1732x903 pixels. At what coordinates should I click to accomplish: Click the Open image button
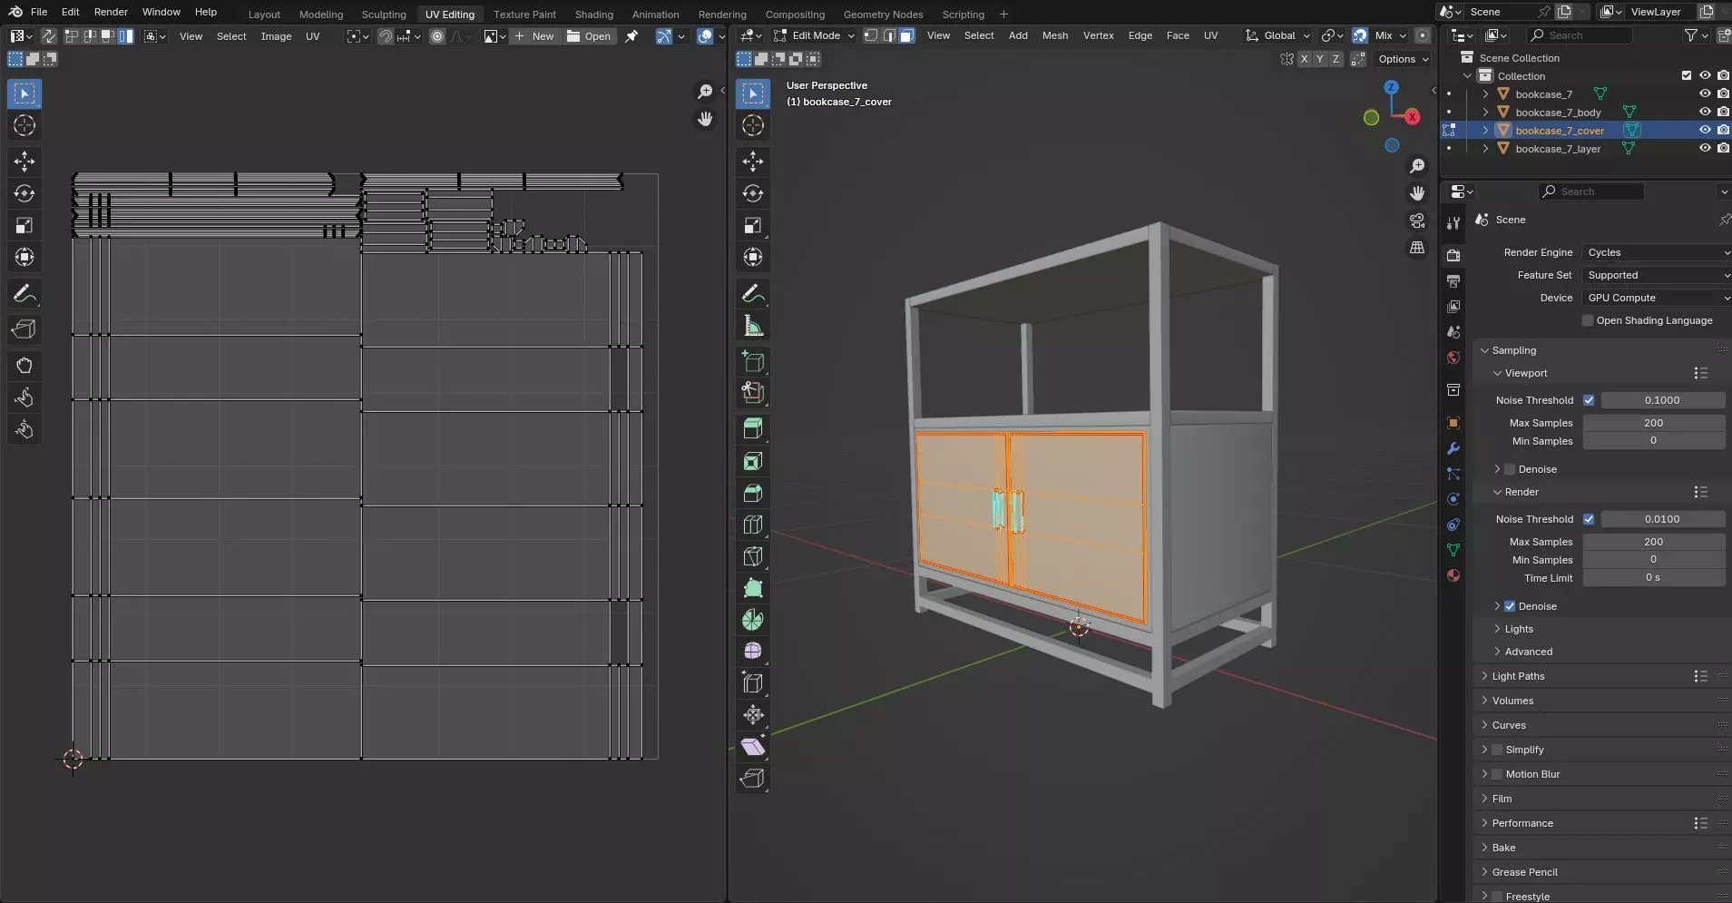pos(589,36)
